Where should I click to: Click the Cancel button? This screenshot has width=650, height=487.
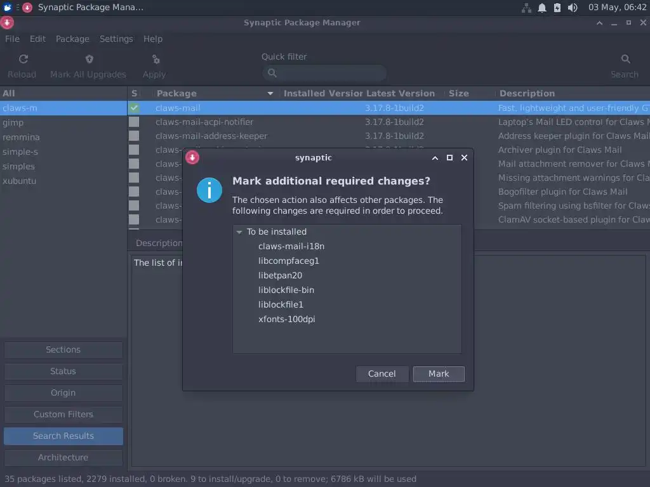381,374
